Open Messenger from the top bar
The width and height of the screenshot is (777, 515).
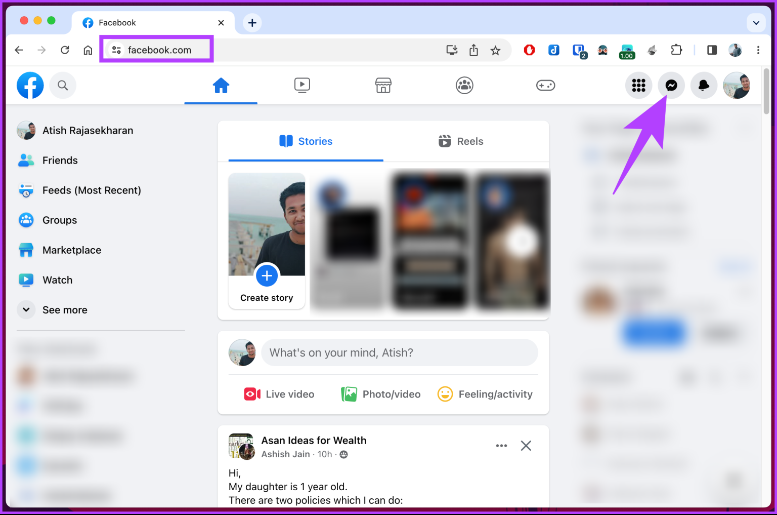pos(671,85)
